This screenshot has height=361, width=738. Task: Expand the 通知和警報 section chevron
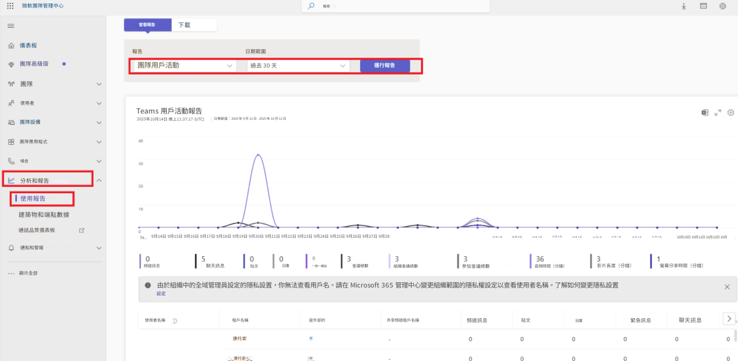pyautogui.click(x=99, y=248)
